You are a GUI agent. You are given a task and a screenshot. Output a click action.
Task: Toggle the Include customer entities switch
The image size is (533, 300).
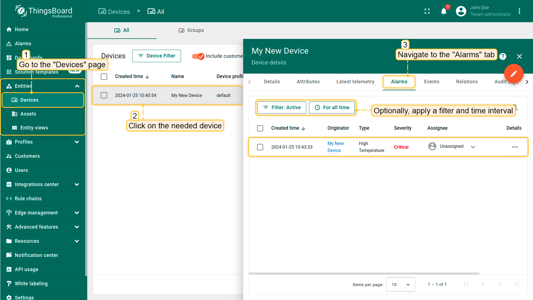click(198, 56)
